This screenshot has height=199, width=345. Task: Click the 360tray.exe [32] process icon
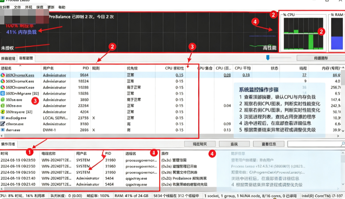(3, 112)
